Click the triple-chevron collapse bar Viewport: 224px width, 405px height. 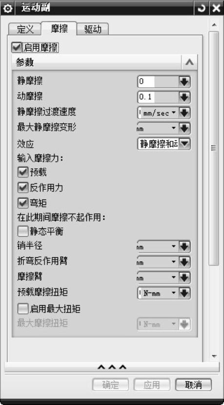pyautogui.click(x=112, y=367)
